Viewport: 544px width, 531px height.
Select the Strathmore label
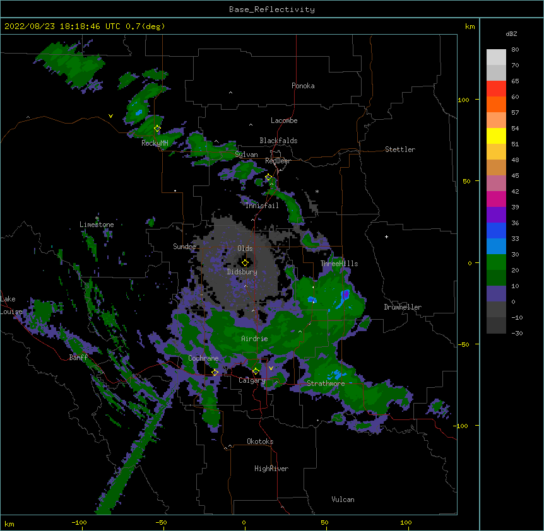click(x=326, y=383)
